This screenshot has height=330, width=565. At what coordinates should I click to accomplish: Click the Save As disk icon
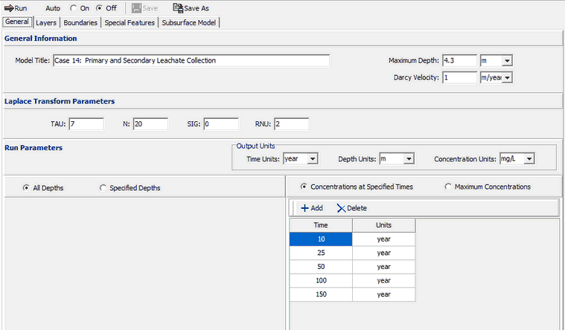click(178, 8)
